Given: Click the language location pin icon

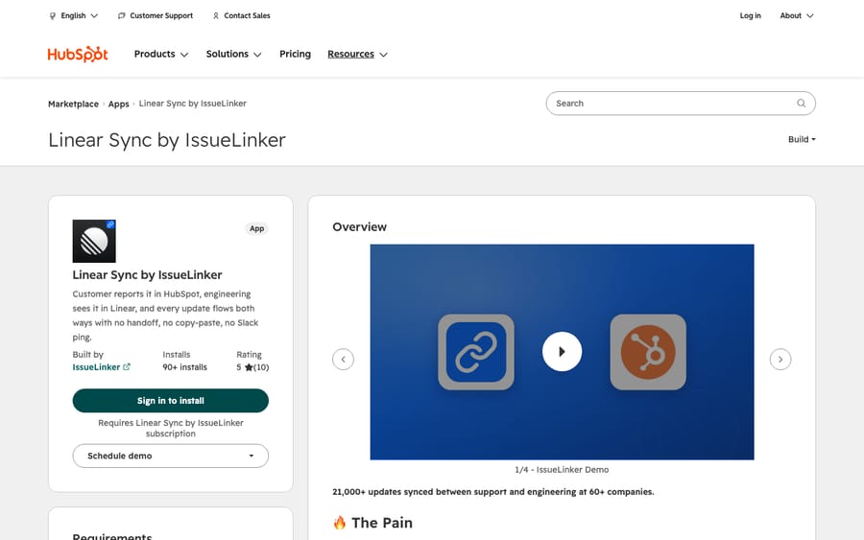Looking at the screenshot, I should [x=53, y=16].
